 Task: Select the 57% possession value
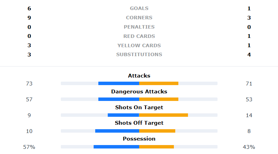click(x=29, y=147)
